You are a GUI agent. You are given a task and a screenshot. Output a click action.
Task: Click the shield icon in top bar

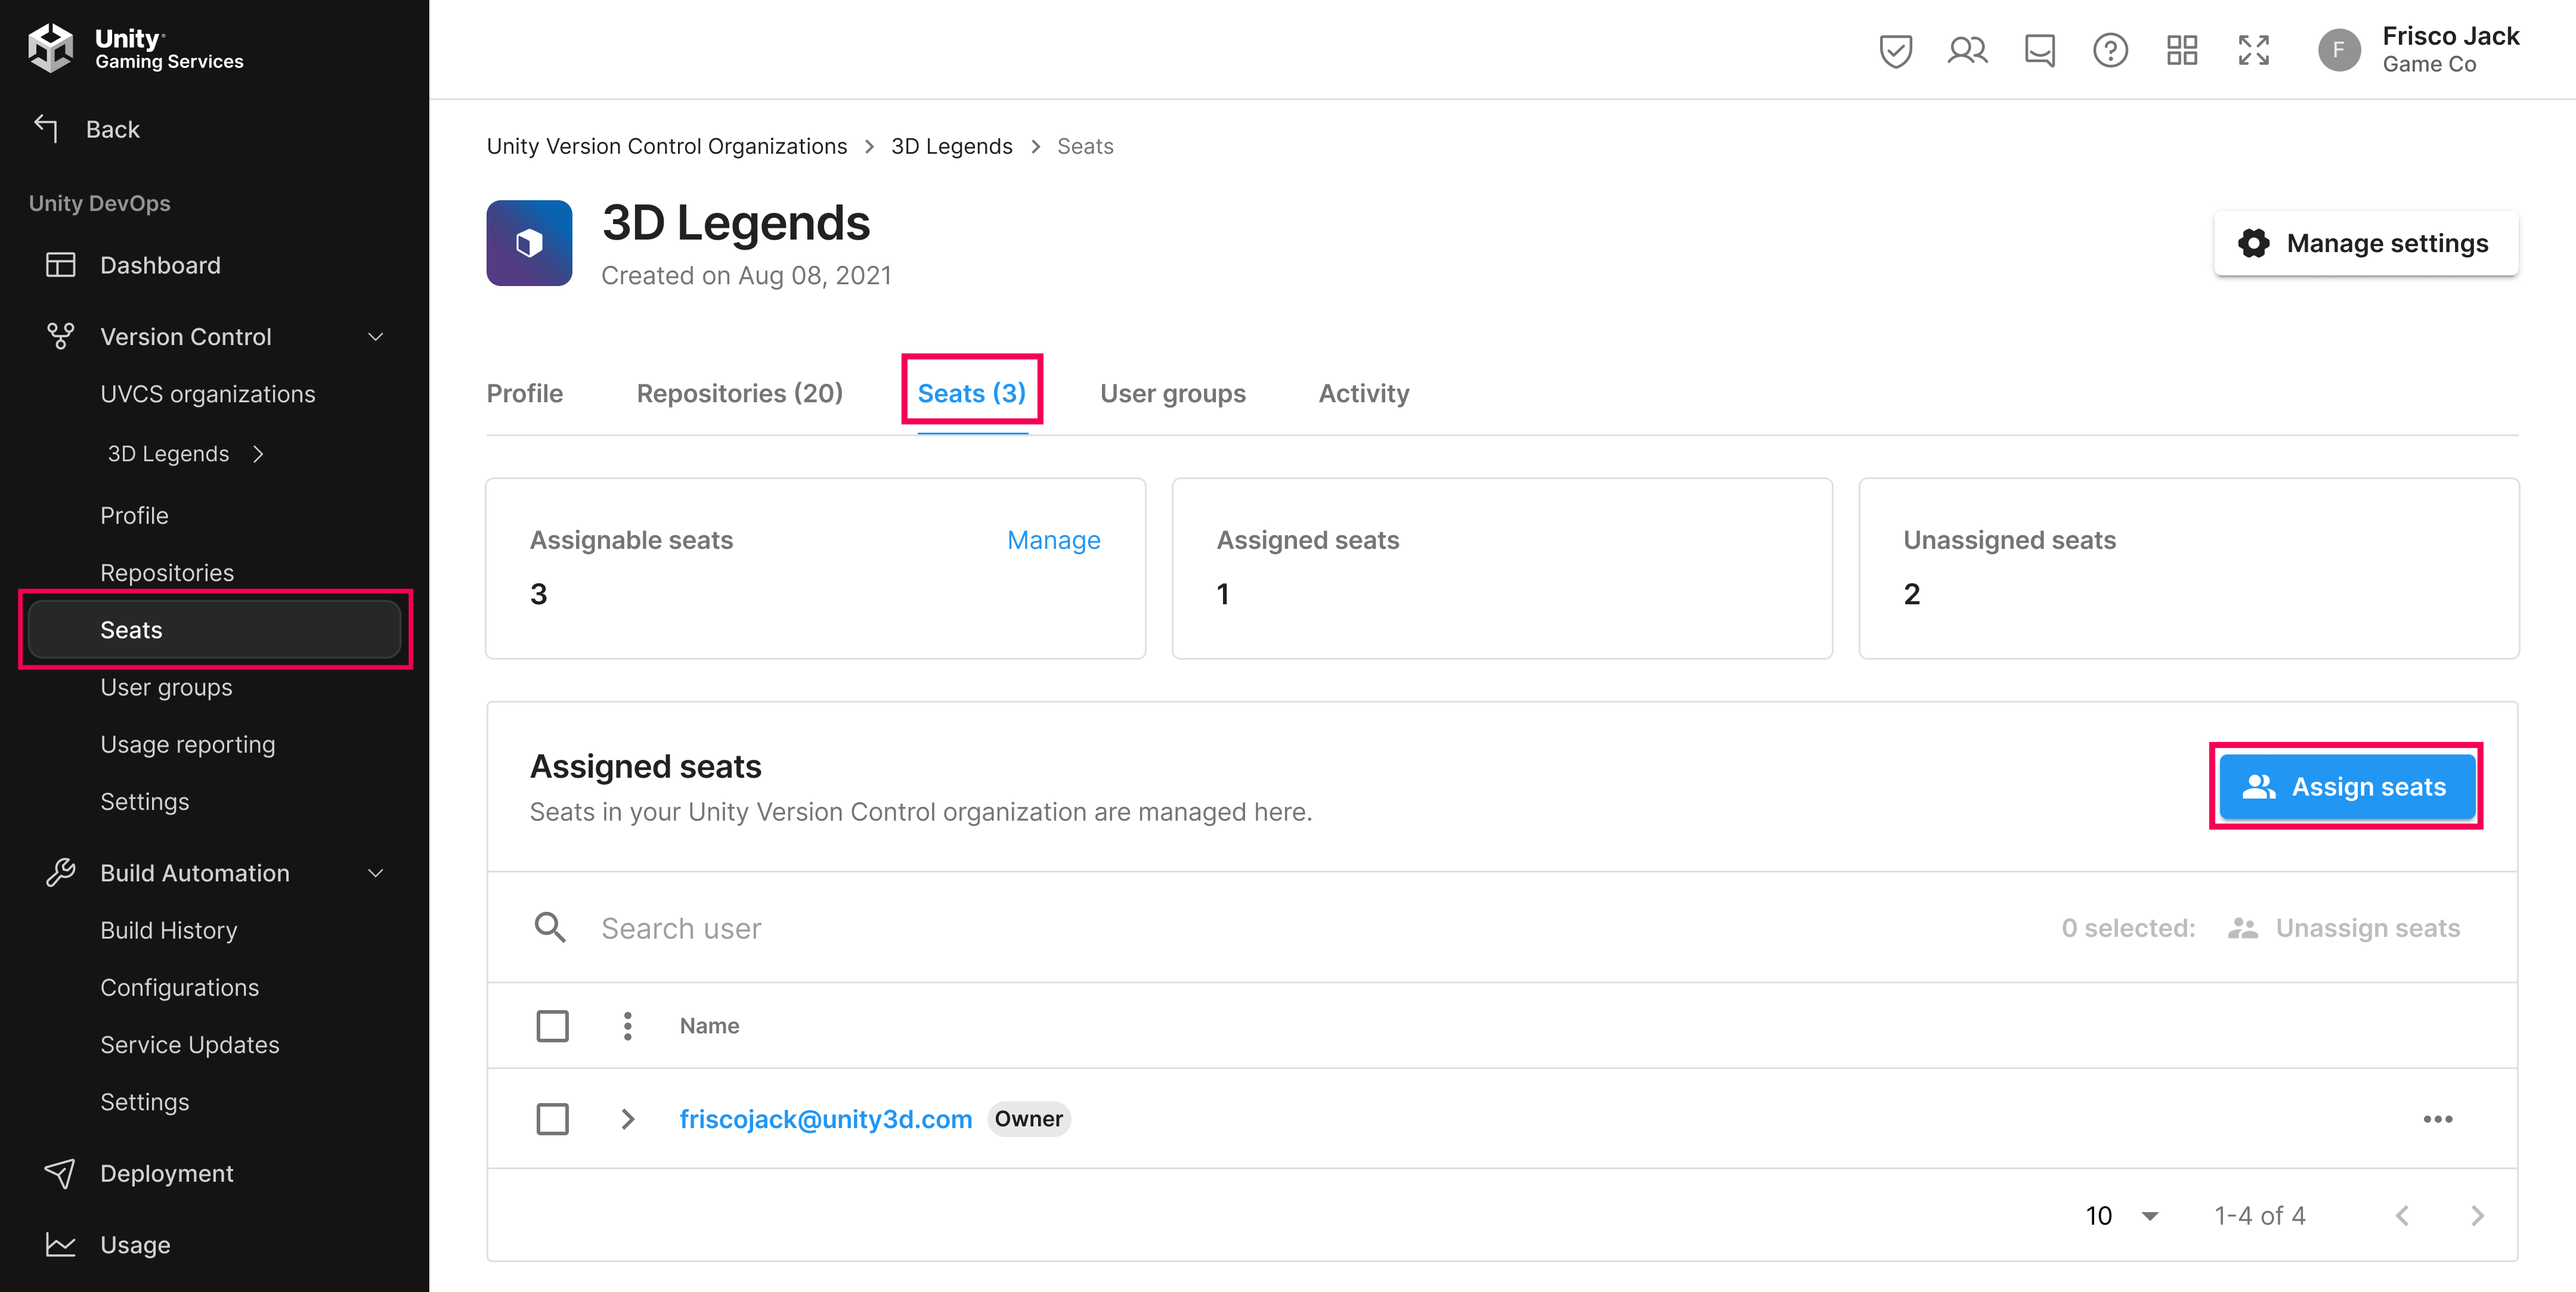(1895, 50)
